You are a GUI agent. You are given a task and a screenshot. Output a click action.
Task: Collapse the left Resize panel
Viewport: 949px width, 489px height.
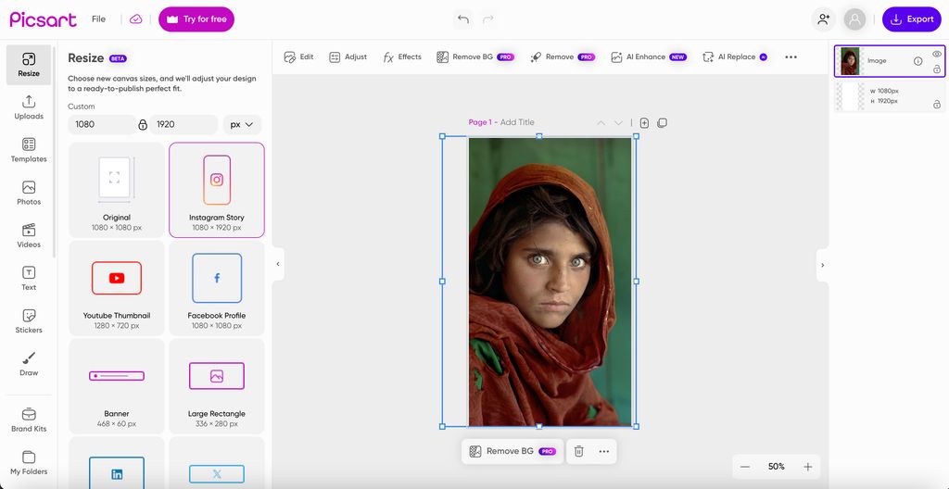[277, 264]
